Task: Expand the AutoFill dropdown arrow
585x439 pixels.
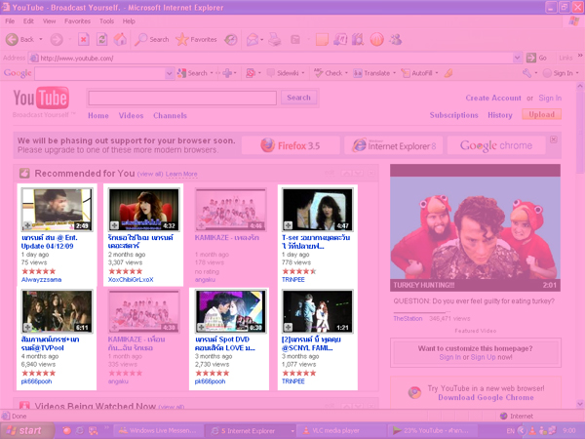Action: pyautogui.click(x=437, y=73)
